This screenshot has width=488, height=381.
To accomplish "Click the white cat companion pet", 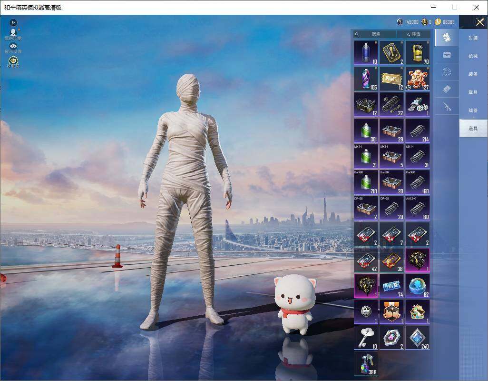I will pos(295,304).
